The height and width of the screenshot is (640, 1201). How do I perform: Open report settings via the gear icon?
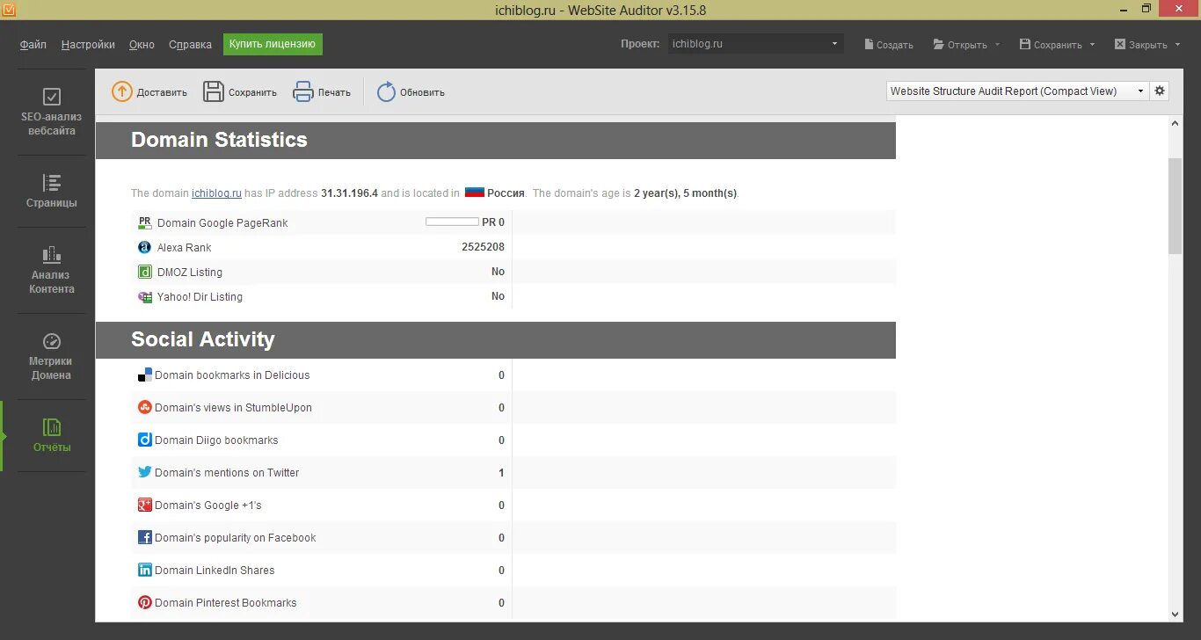point(1159,90)
